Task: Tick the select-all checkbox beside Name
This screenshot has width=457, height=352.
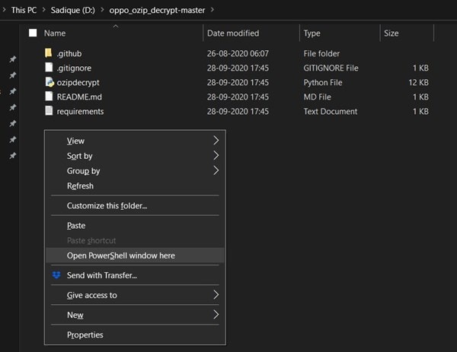Action: point(33,33)
